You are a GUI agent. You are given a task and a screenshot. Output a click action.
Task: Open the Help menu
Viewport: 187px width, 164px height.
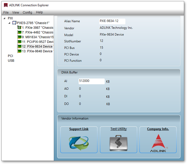tap(39, 12)
